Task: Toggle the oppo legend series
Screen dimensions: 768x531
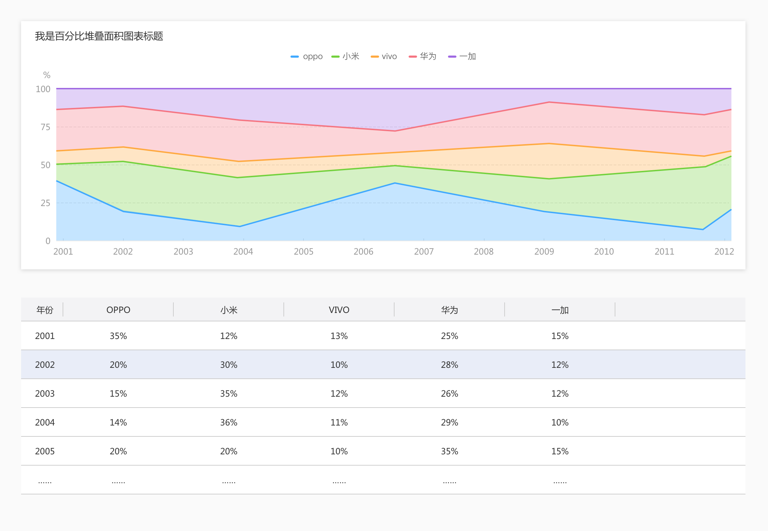Action: click(x=312, y=56)
